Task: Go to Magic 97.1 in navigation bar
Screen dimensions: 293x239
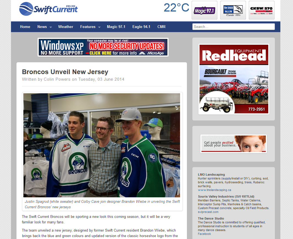Action: (x=116, y=27)
